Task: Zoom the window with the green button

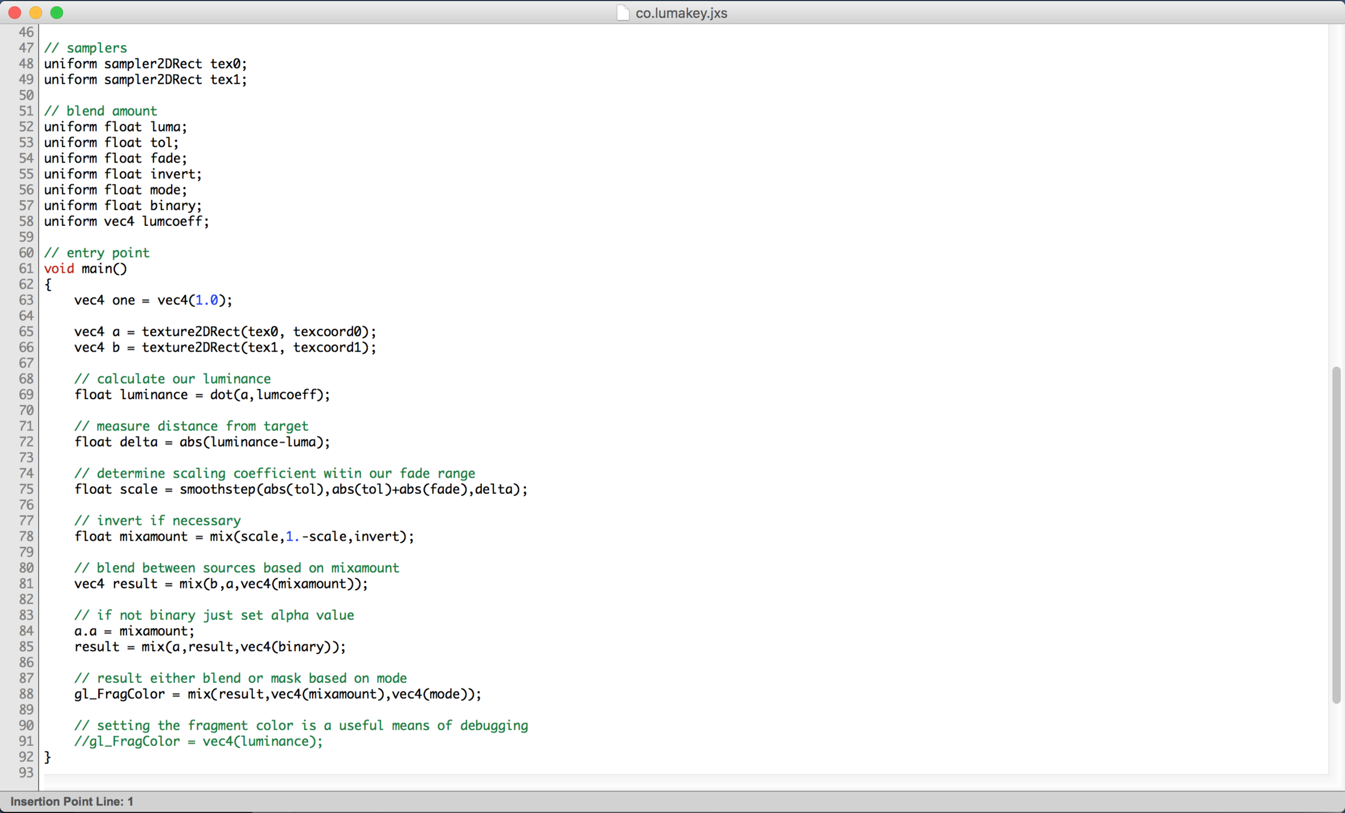Action: point(57,13)
